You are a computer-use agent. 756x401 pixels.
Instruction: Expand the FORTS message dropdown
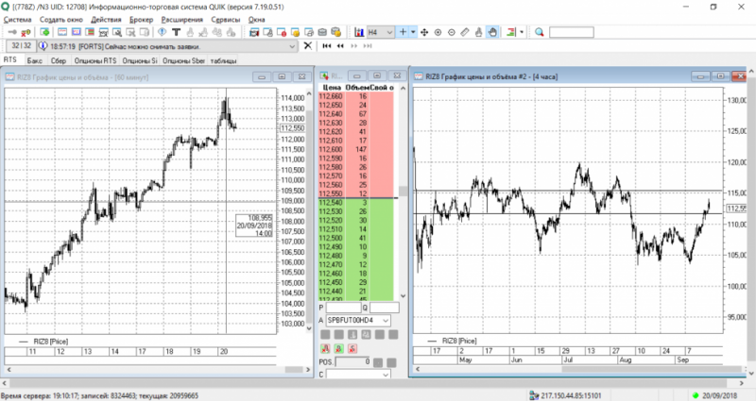[x=292, y=46]
